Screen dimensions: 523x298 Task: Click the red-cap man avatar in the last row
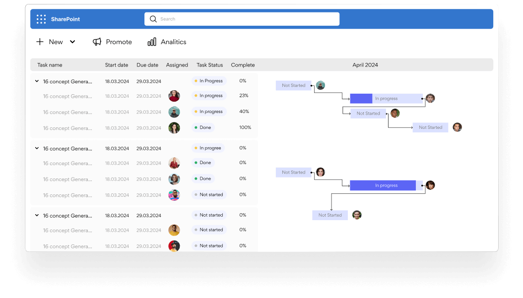click(174, 246)
